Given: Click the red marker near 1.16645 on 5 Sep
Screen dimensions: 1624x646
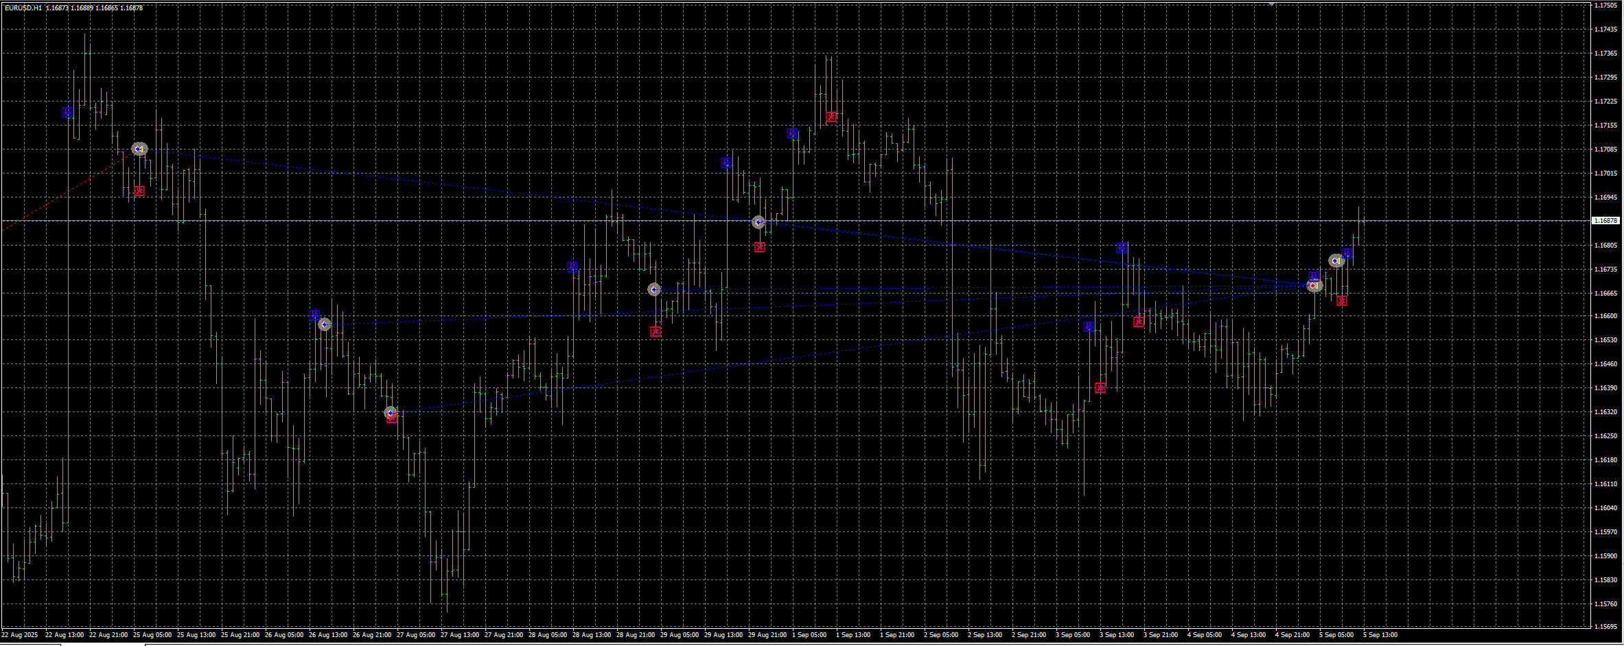Looking at the screenshot, I should click(x=1342, y=301).
